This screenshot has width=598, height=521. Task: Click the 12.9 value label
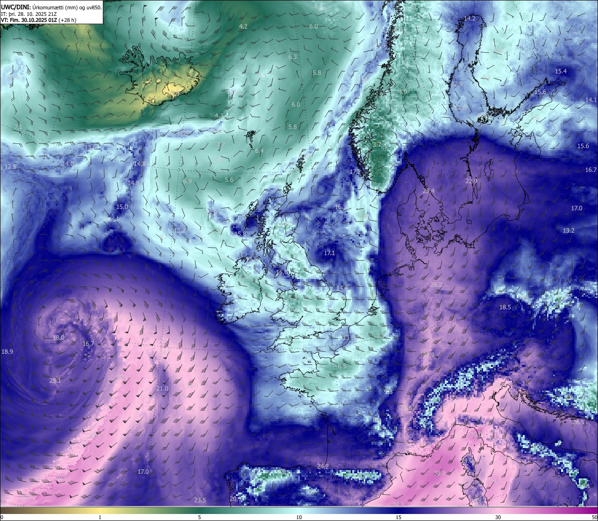coord(457,84)
